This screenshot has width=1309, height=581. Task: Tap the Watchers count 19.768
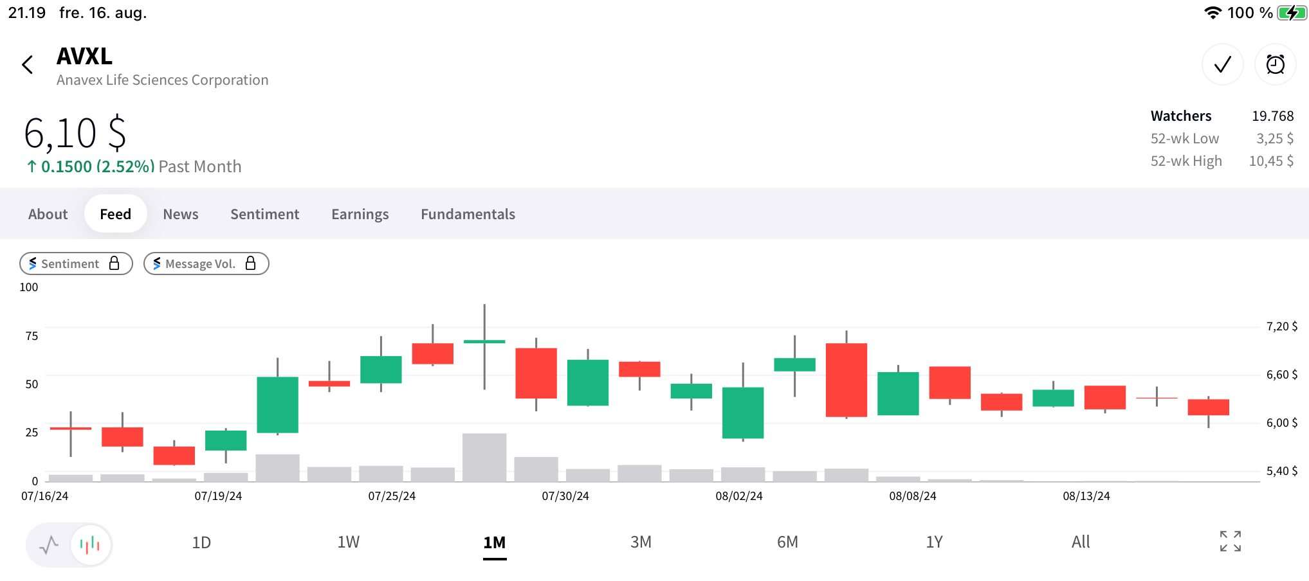point(1272,116)
